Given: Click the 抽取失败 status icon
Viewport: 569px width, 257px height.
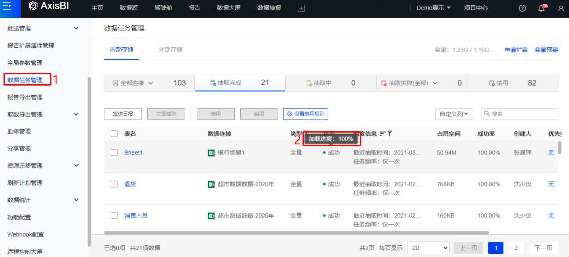Looking at the screenshot, I should (384, 83).
